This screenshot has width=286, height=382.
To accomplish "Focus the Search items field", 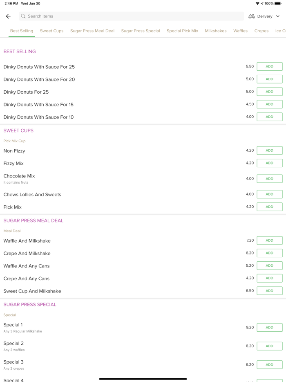I will tap(131, 16).
